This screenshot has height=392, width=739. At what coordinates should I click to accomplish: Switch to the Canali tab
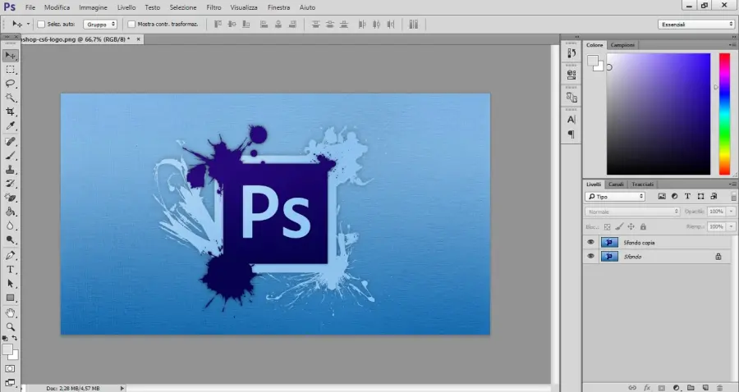point(616,185)
